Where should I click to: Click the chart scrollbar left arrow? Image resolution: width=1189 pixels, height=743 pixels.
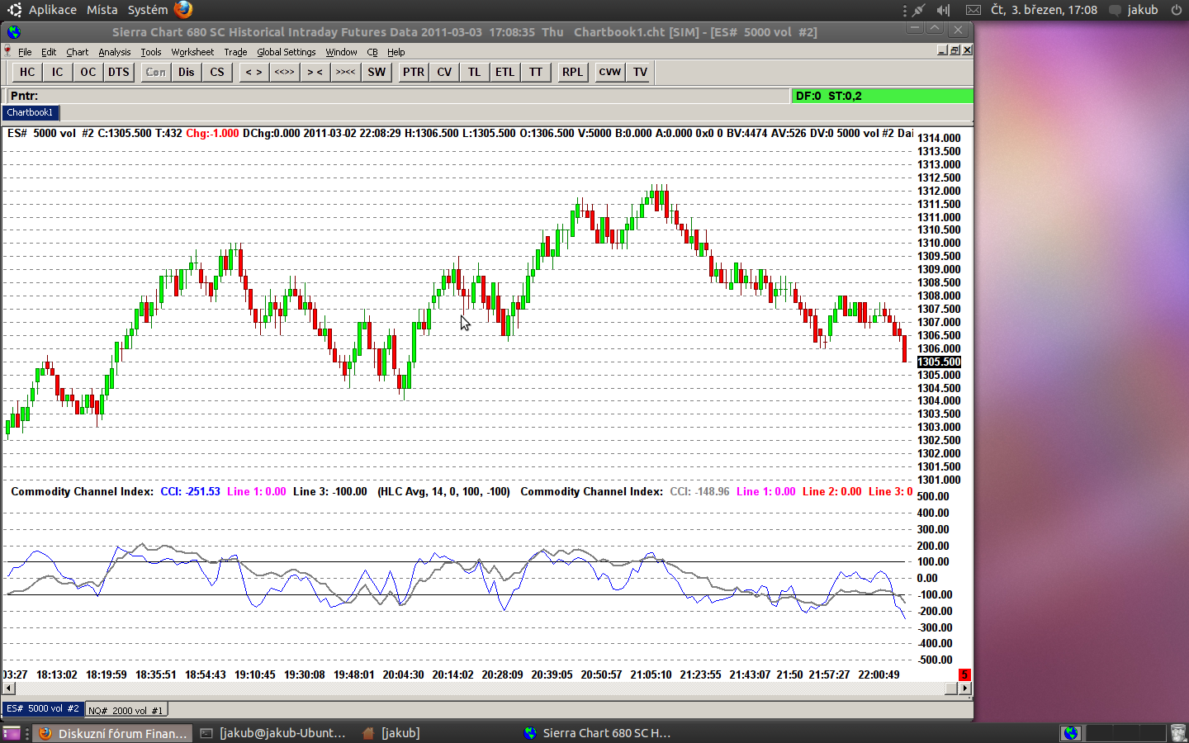(x=9, y=688)
